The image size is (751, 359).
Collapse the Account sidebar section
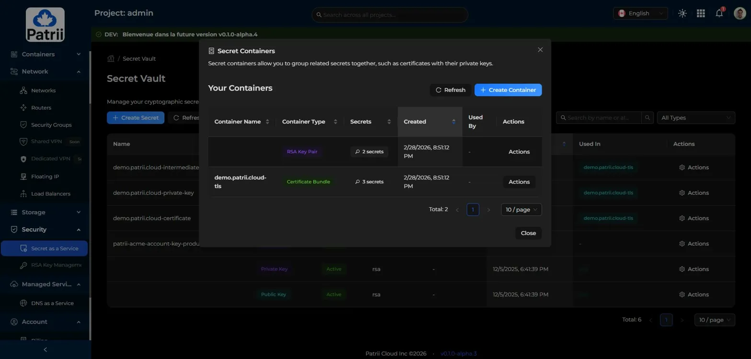click(x=79, y=322)
